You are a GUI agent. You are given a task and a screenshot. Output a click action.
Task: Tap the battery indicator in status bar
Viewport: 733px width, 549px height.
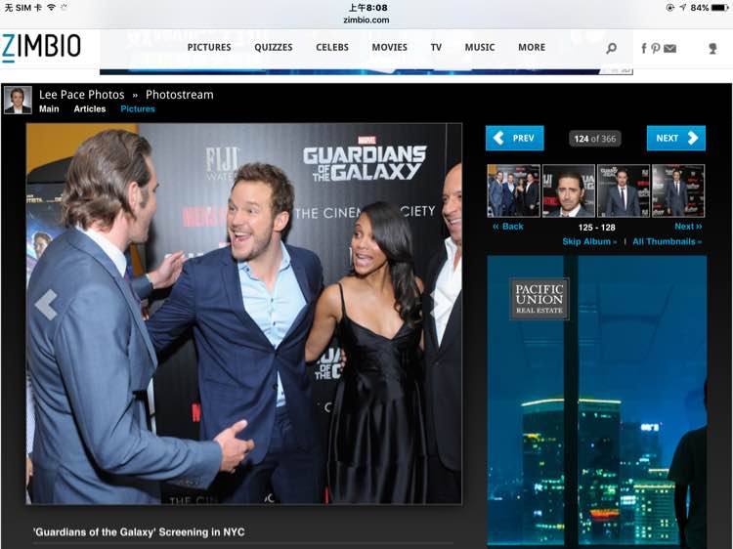720,8
